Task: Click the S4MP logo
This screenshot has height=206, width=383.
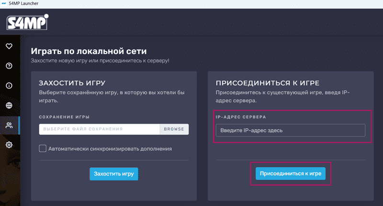Action: tap(27, 22)
